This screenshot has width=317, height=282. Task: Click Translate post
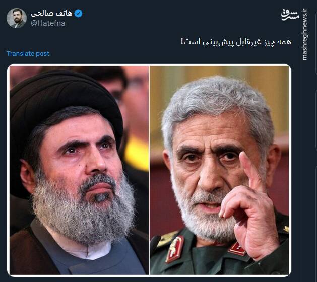pos(28,53)
